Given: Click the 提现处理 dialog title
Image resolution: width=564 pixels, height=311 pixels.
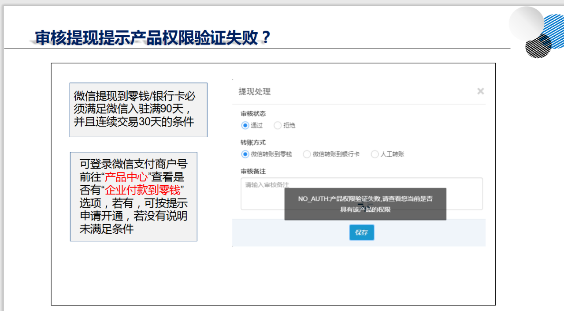Looking at the screenshot, I should (254, 91).
